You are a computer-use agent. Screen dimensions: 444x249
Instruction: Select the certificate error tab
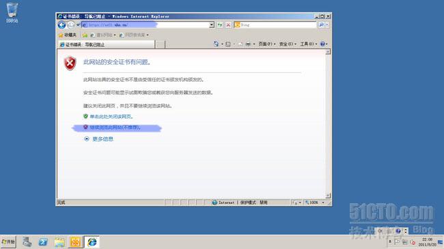click(107, 44)
